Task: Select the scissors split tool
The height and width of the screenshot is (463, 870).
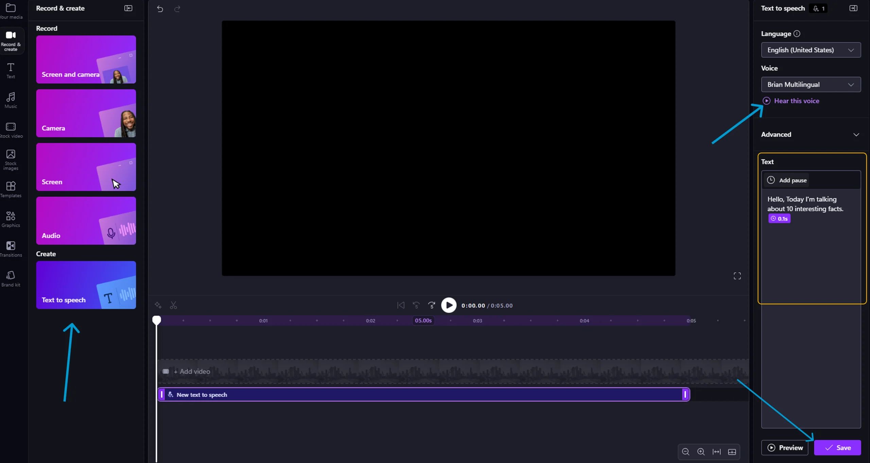Action: 173,305
